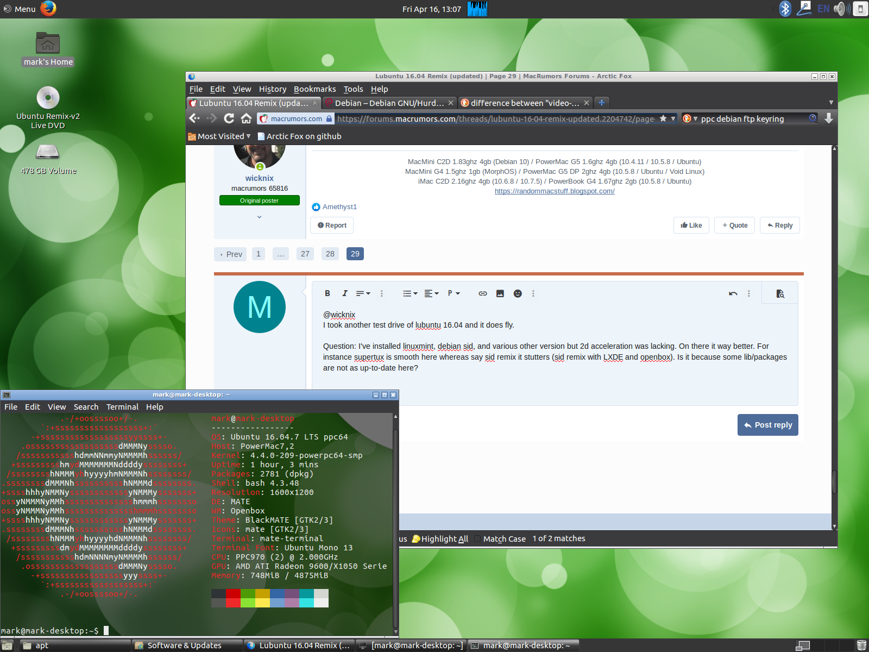Like wicknix's post
Screen dimensions: 869x652
691,225
